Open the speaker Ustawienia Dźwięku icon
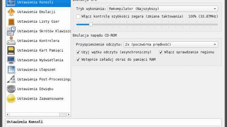 coord(11,89)
